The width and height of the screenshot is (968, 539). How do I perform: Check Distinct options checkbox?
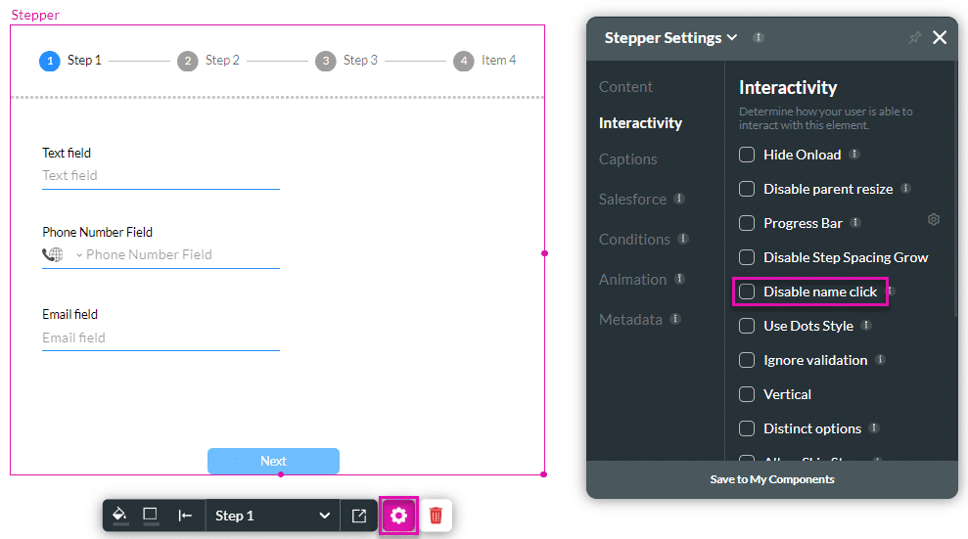coord(747,428)
